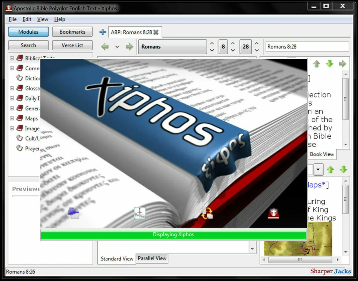Go to previous verse with commentary pane's up arrow
The image size is (358, 281).
pos(316,64)
